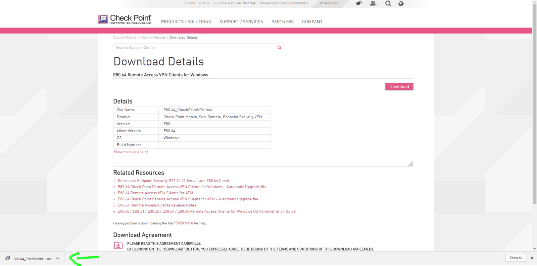Viewport: 537px width, 266px height.
Task: Click the magnifier search icon in top bar
Action: click(388, 3)
